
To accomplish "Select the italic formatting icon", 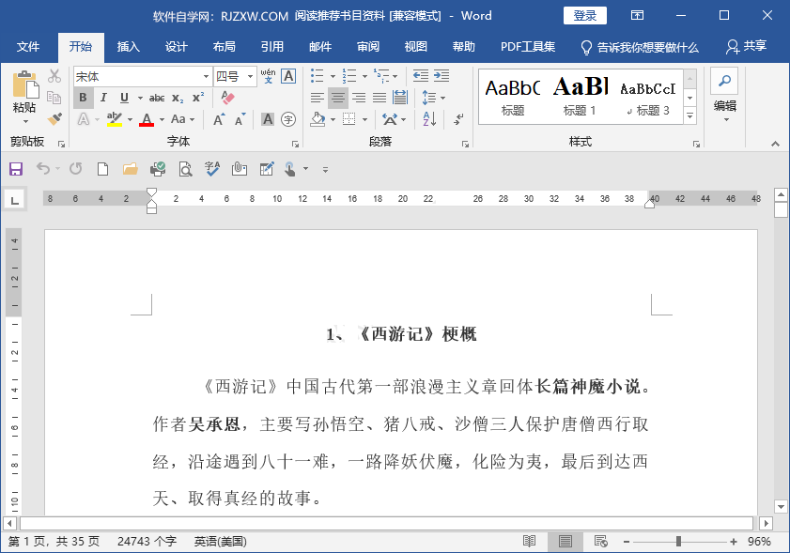I will [103, 97].
